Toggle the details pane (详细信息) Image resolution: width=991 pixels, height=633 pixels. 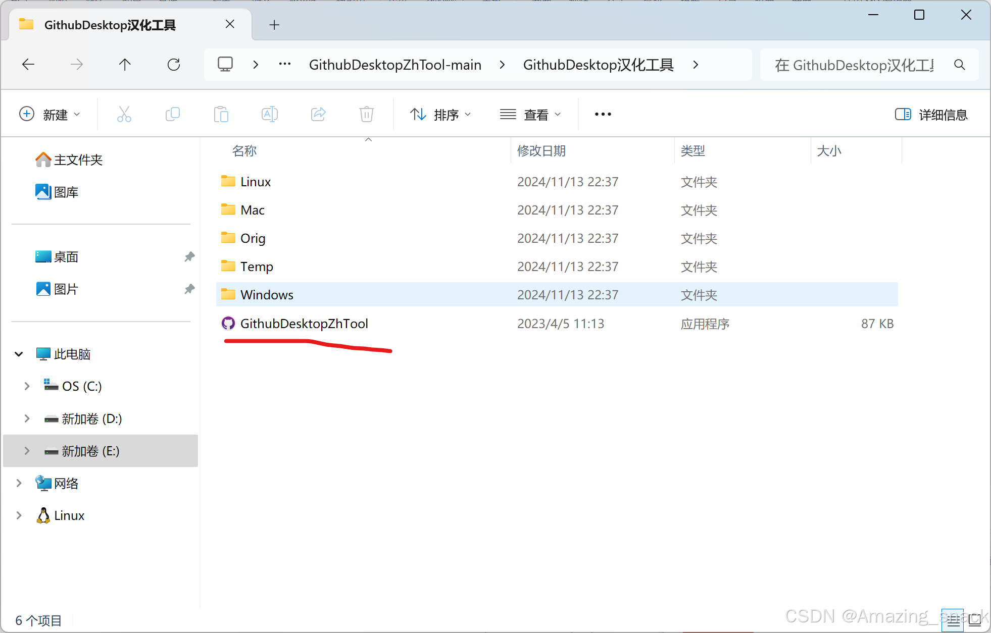(931, 115)
